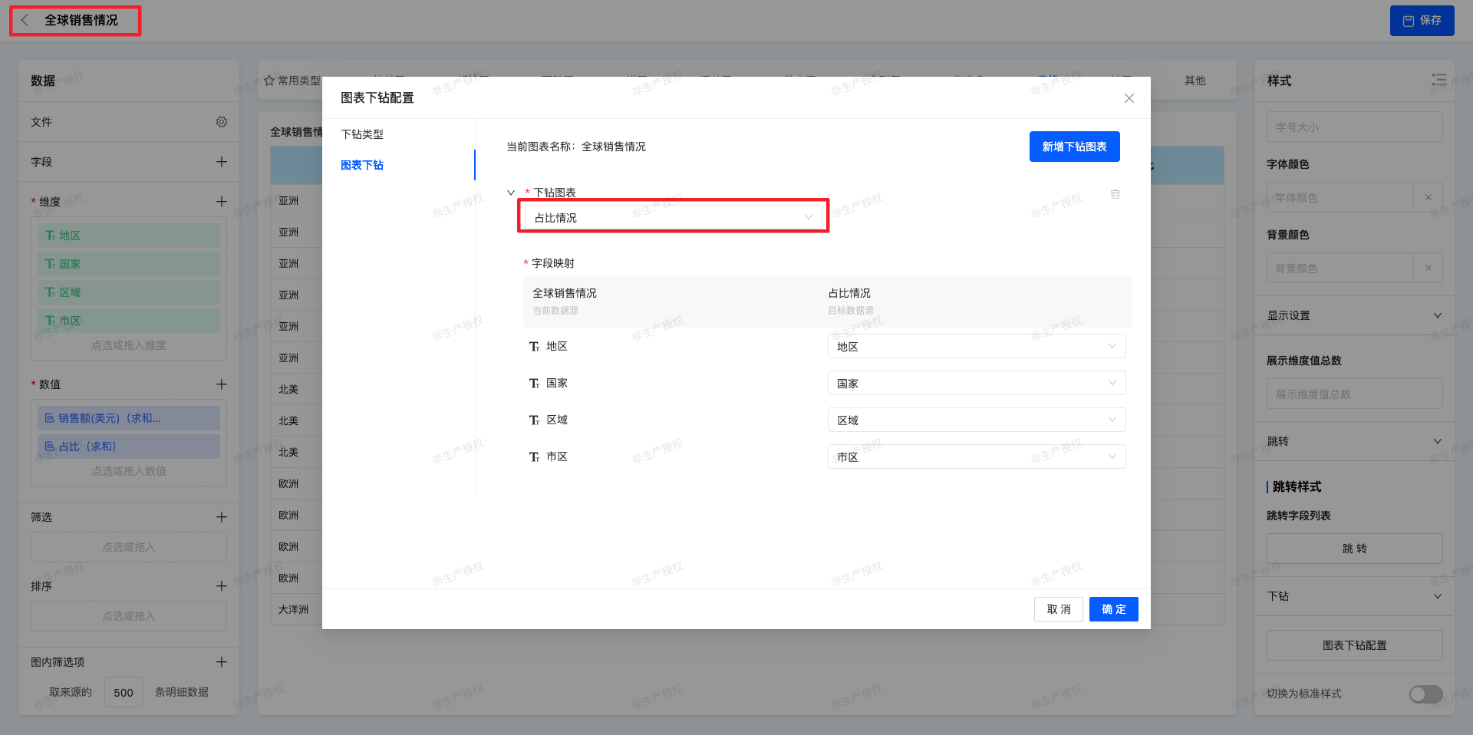Clear the 字体颜色 color field

1428,198
